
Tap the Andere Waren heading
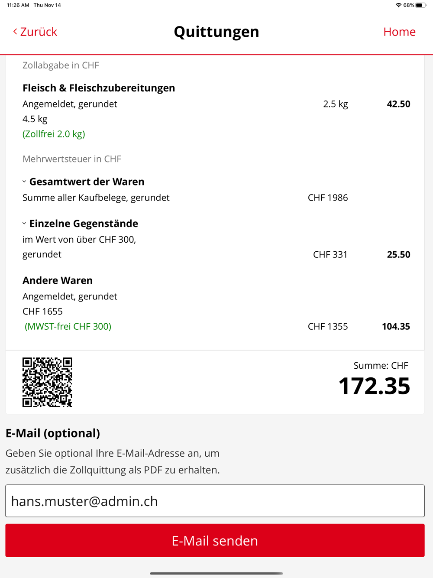(58, 280)
